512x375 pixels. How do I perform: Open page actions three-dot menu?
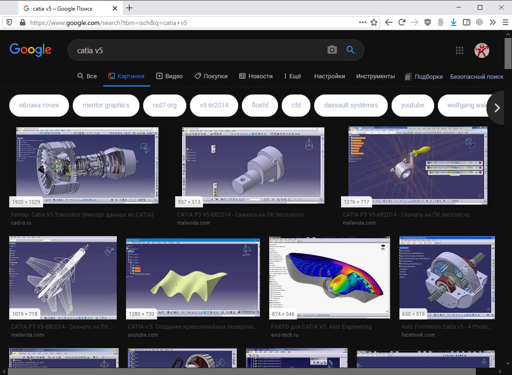click(x=362, y=23)
